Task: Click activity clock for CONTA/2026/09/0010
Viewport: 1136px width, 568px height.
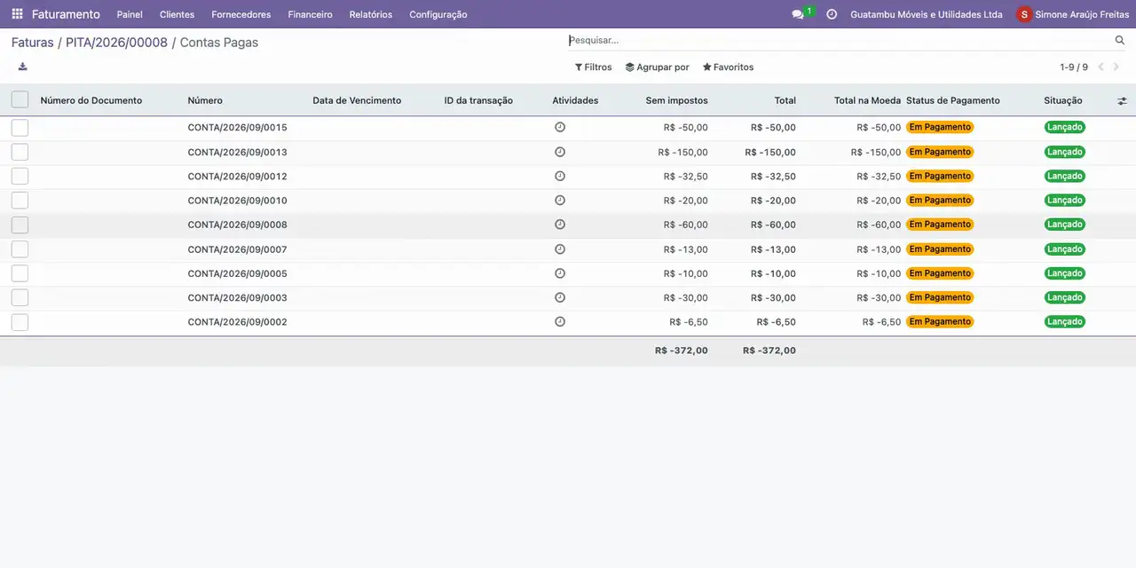Action: click(560, 200)
